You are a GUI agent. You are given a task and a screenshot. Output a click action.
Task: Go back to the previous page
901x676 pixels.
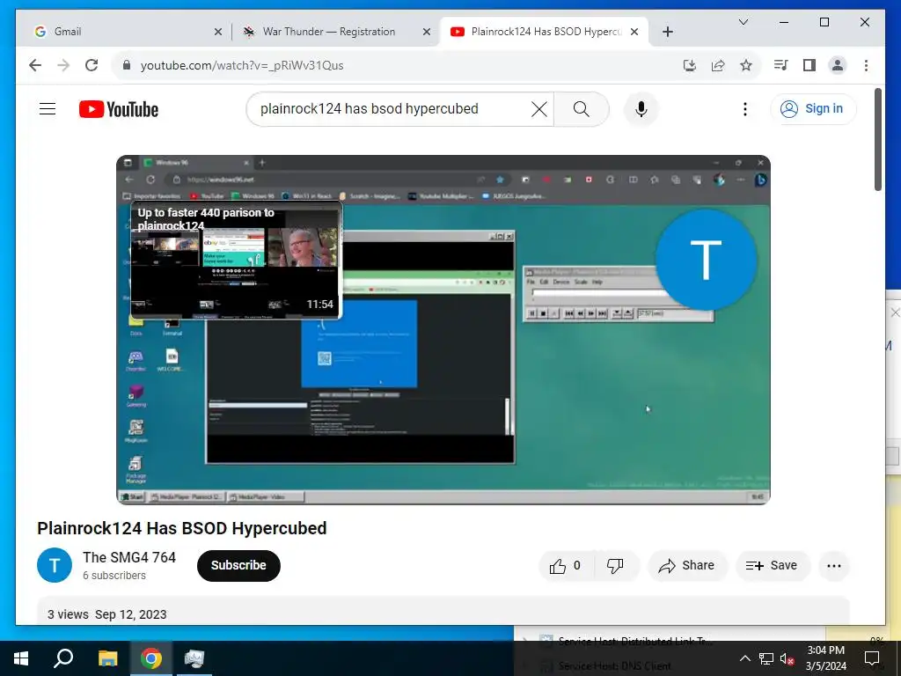(35, 65)
